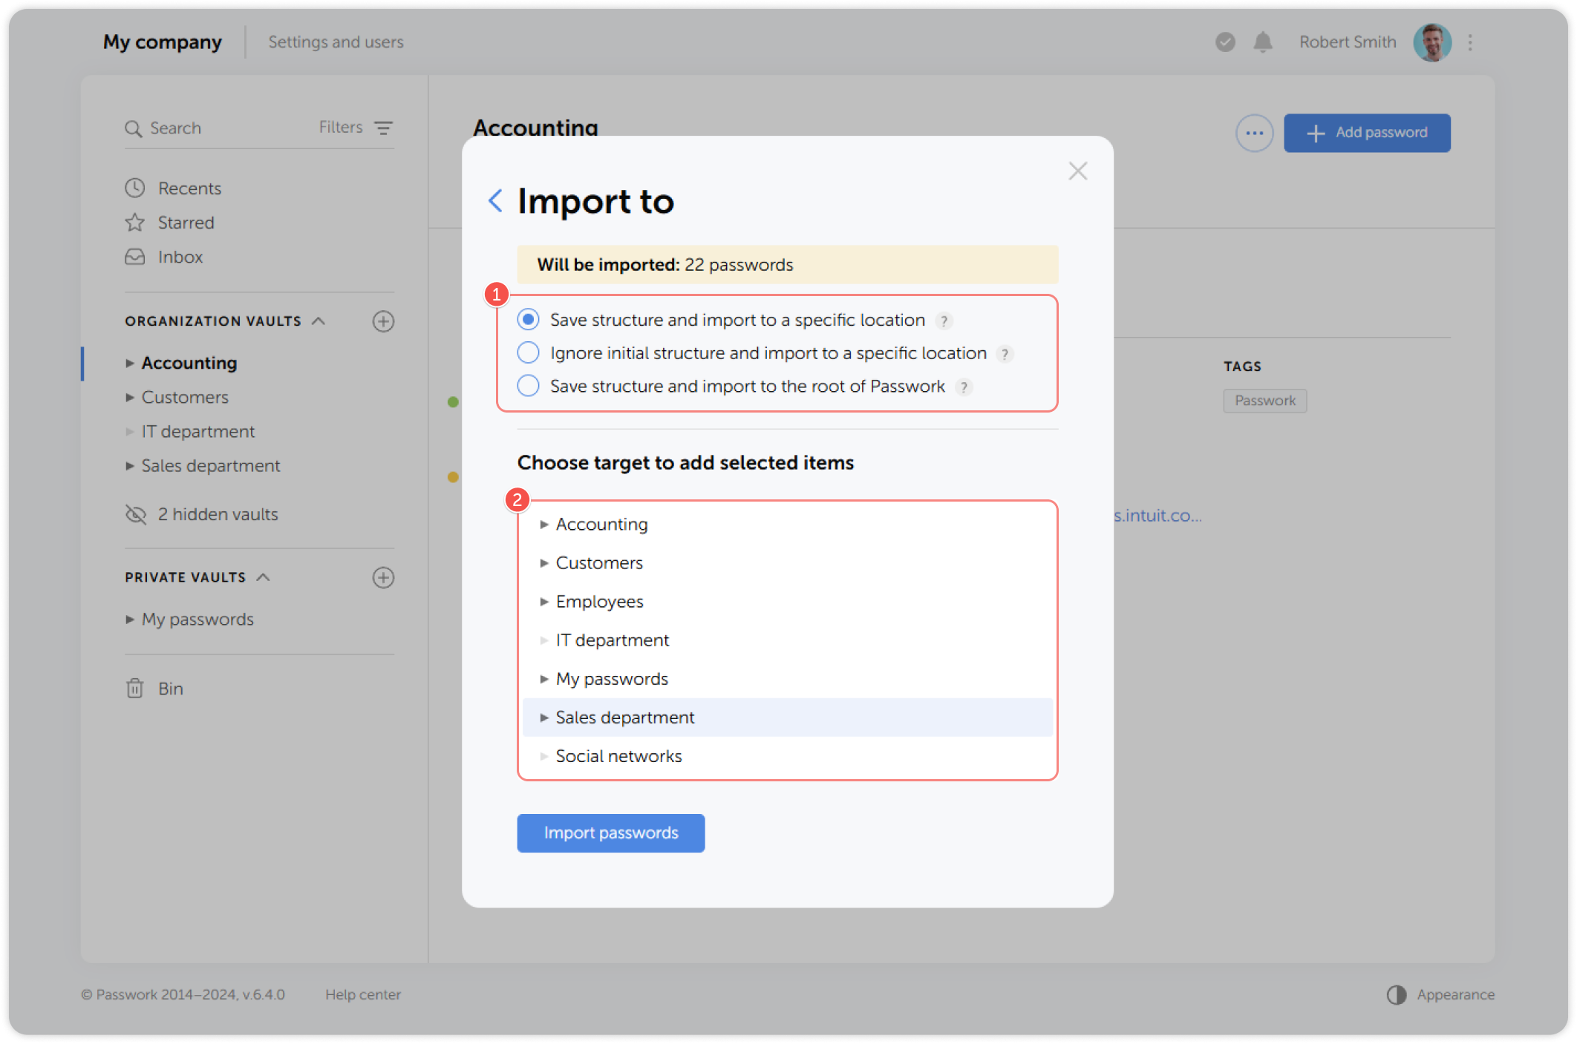This screenshot has width=1577, height=1044.
Task: Open Settings and users
Action: point(336,42)
